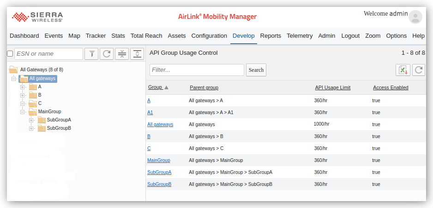Screen dimensions: 433x208
Task: Refresh the API Group Usage table
Action: click(x=419, y=70)
